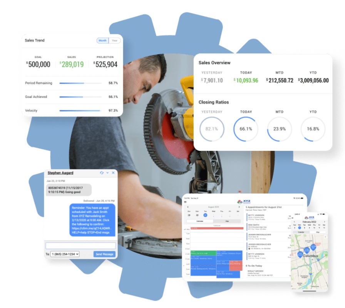
Task: Click the $289,019 sales value
Action: (72, 64)
